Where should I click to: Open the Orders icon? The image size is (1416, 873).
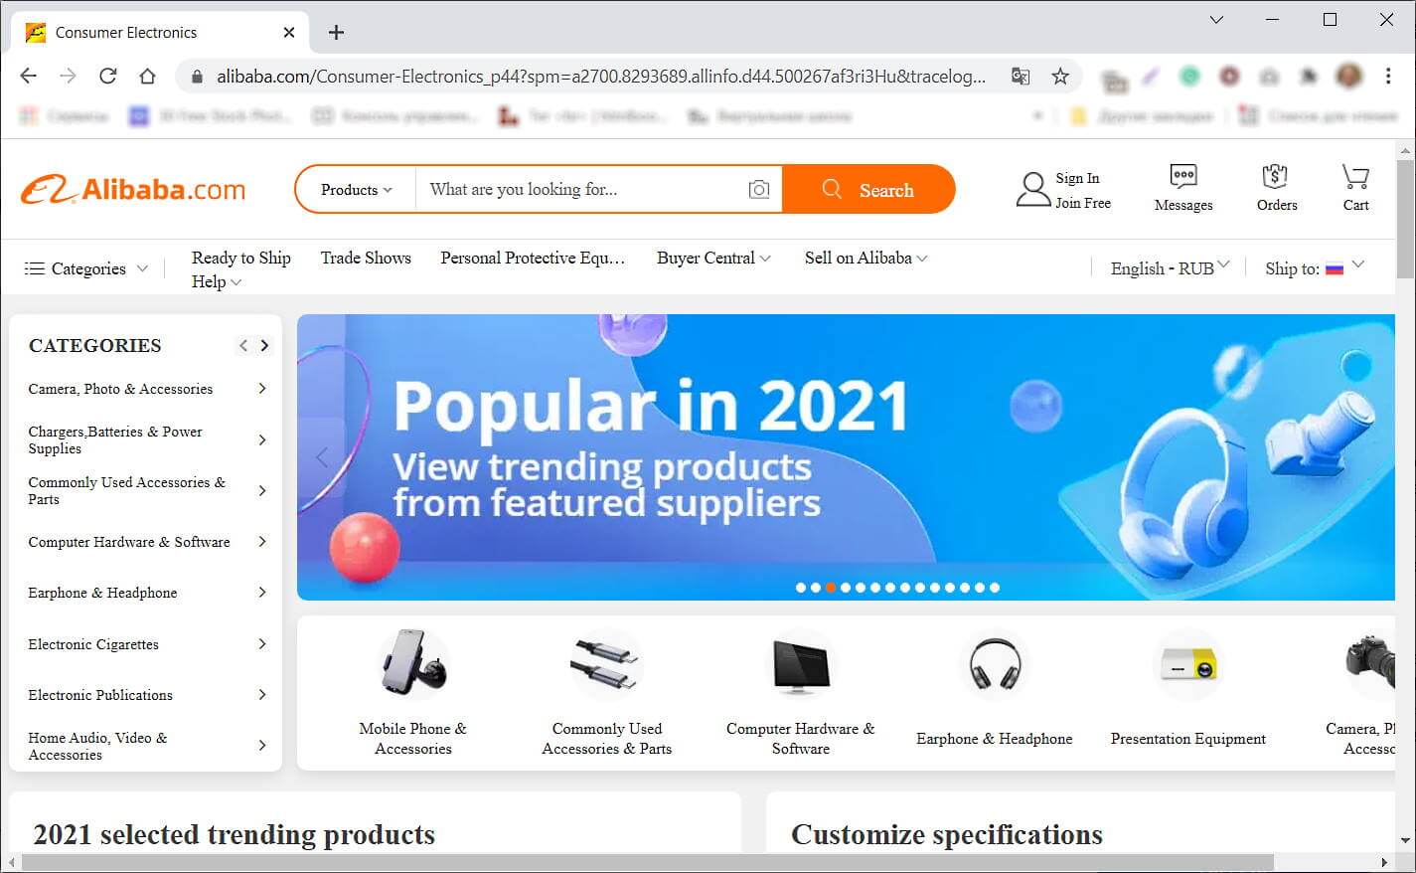point(1276,176)
